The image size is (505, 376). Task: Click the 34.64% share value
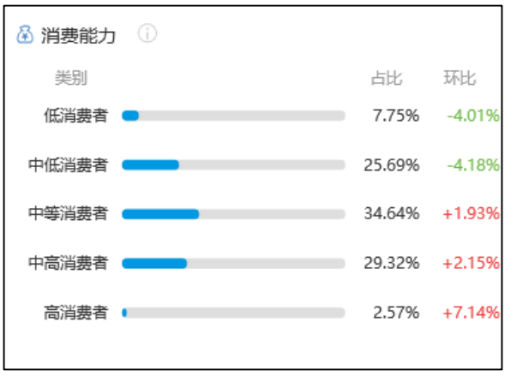pyautogui.click(x=392, y=213)
